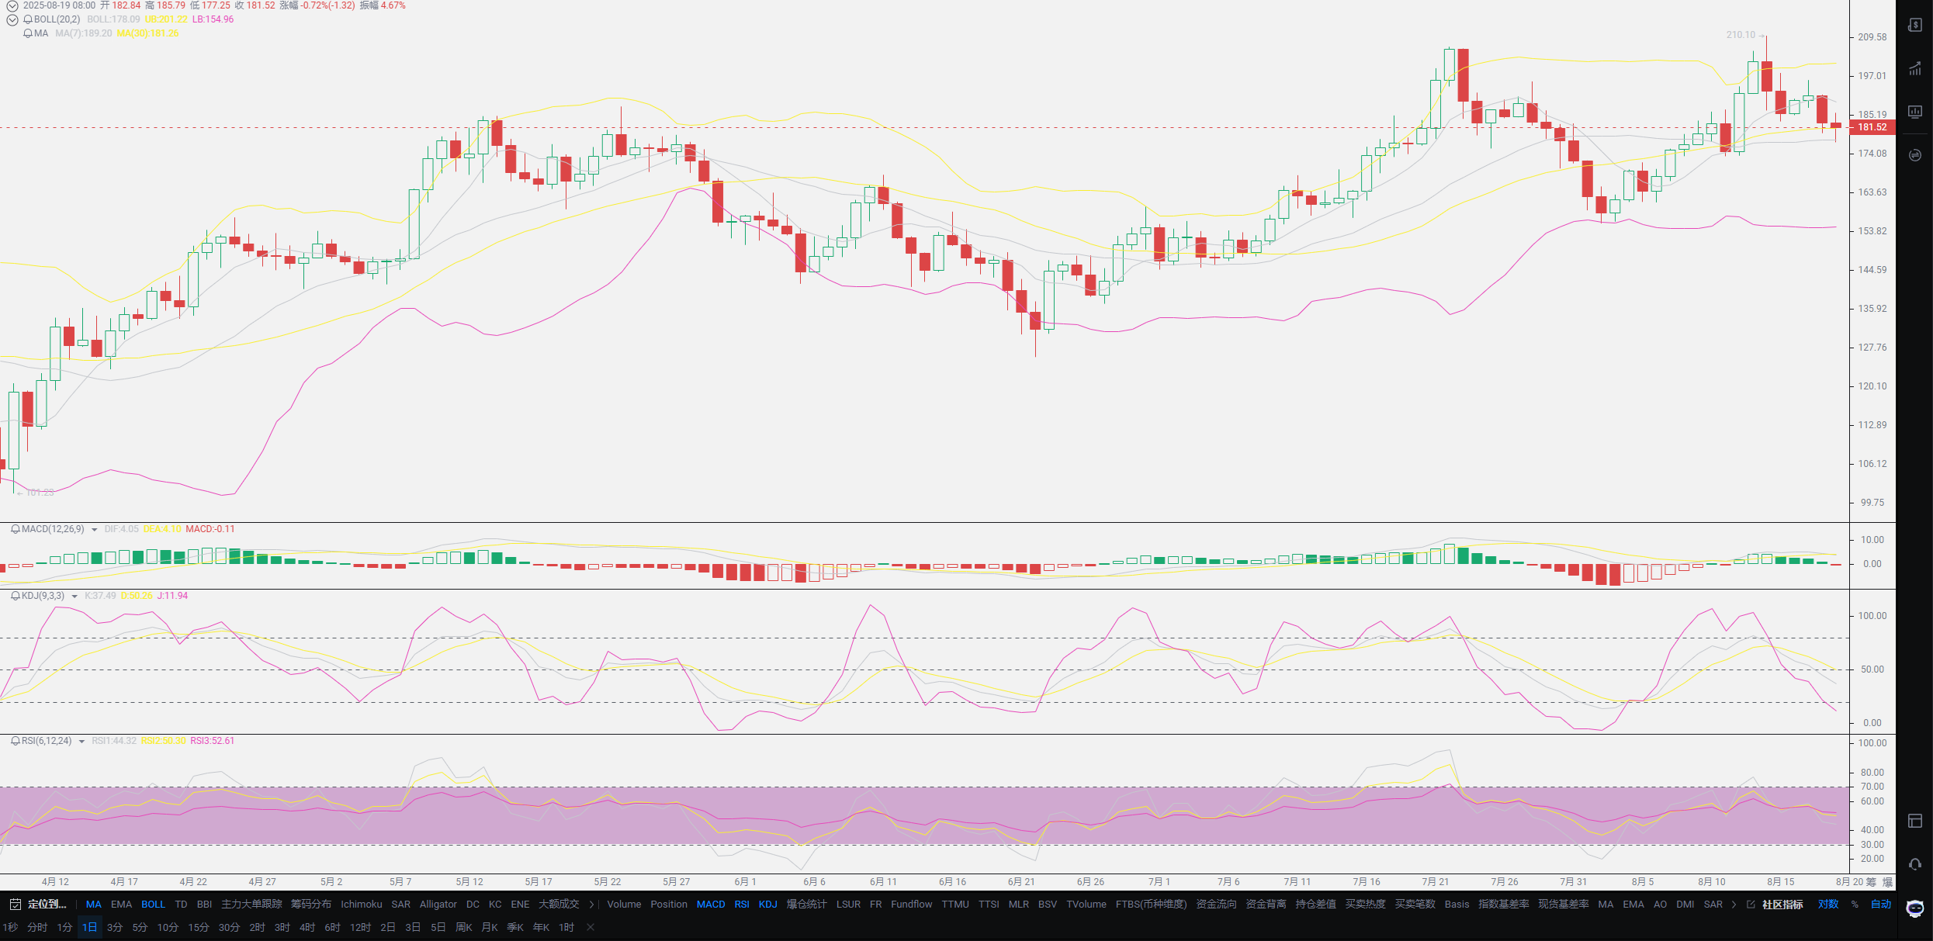1933x941 pixels.
Task: Open the external link icon before 社区指标
Action: pos(1751,905)
